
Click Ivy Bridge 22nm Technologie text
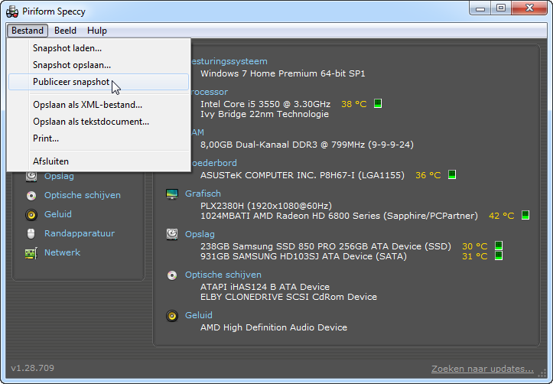265,114
